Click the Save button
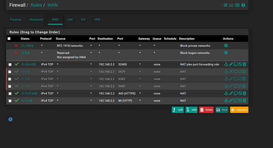This screenshot has width=273, height=148. pos(222,110)
